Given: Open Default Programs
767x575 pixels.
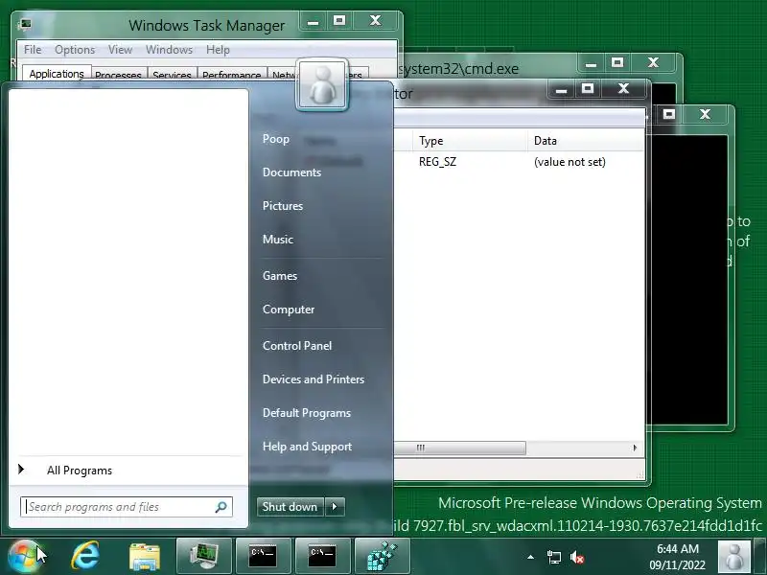Looking at the screenshot, I should point(307,413).
